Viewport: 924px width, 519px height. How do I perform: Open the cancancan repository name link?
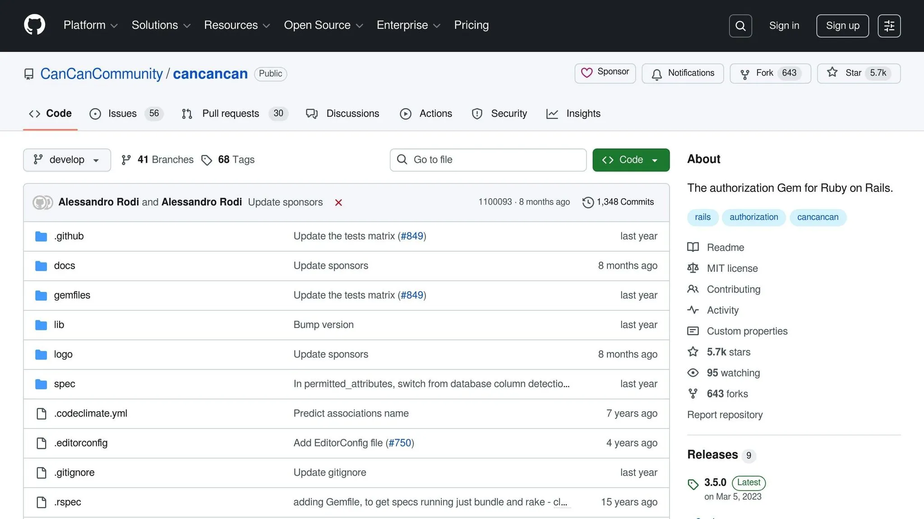[210, 74]
